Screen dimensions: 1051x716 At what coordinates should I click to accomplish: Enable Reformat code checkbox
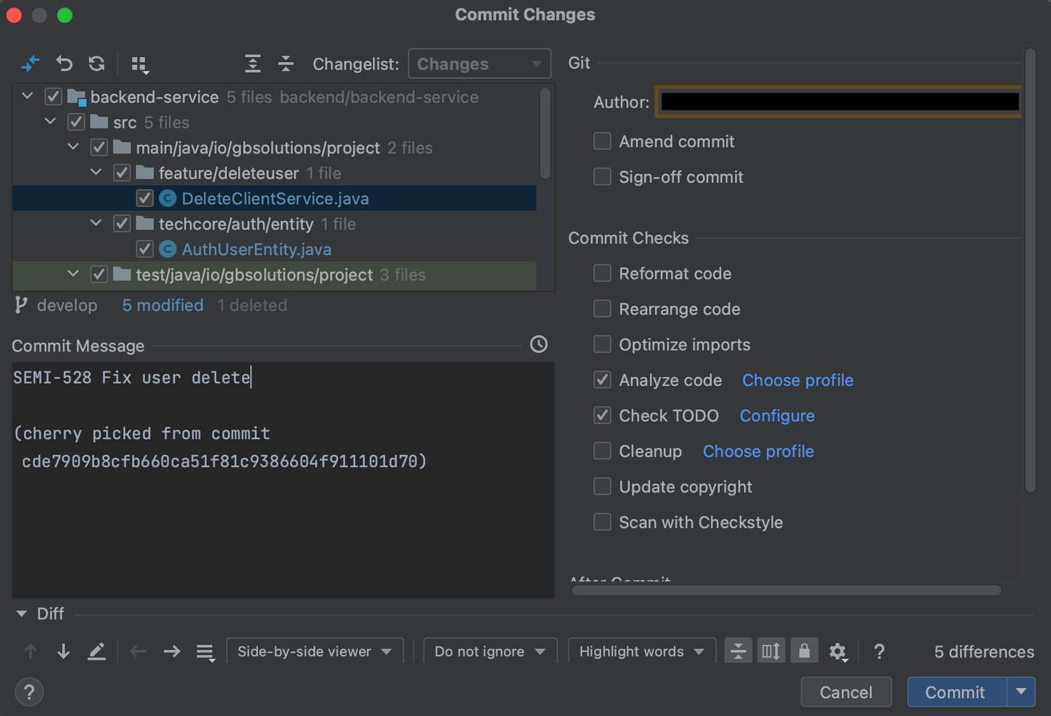pyautogui.click(x=602, y=273)
